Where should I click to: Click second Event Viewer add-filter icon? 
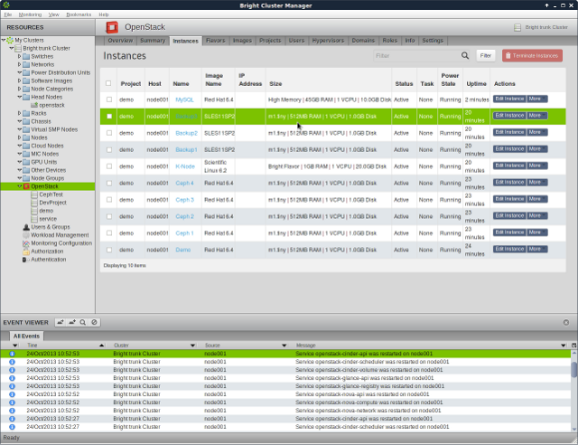(72, 322)
